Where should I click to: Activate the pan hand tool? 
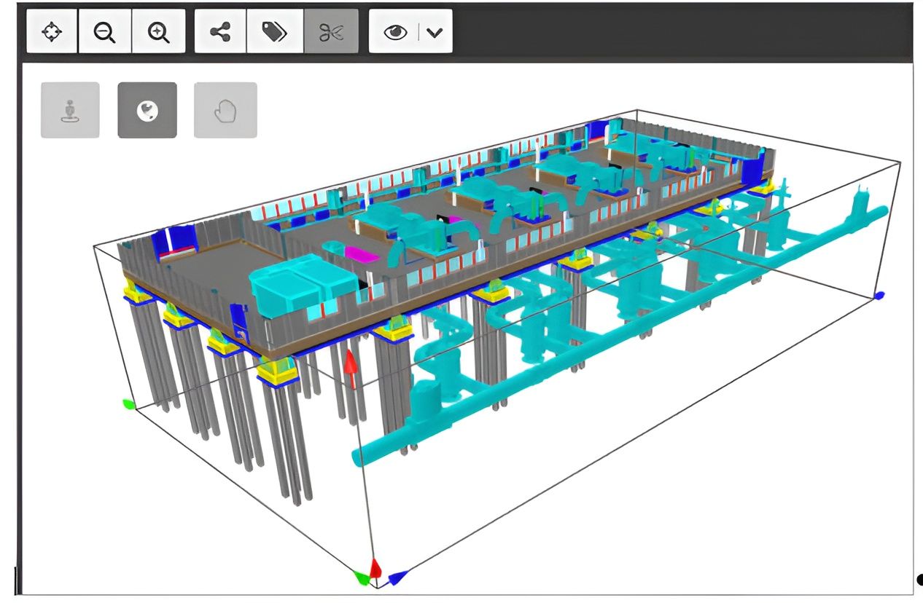[x=225, y=110]
